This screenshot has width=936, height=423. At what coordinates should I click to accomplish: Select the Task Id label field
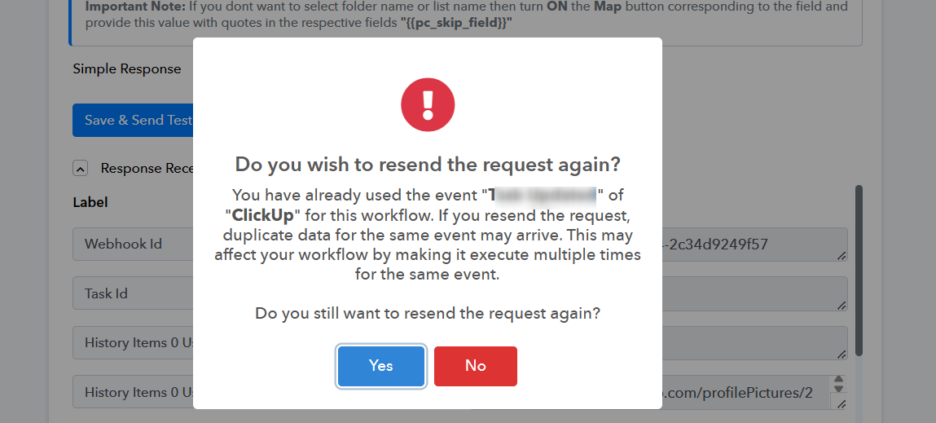133,293
